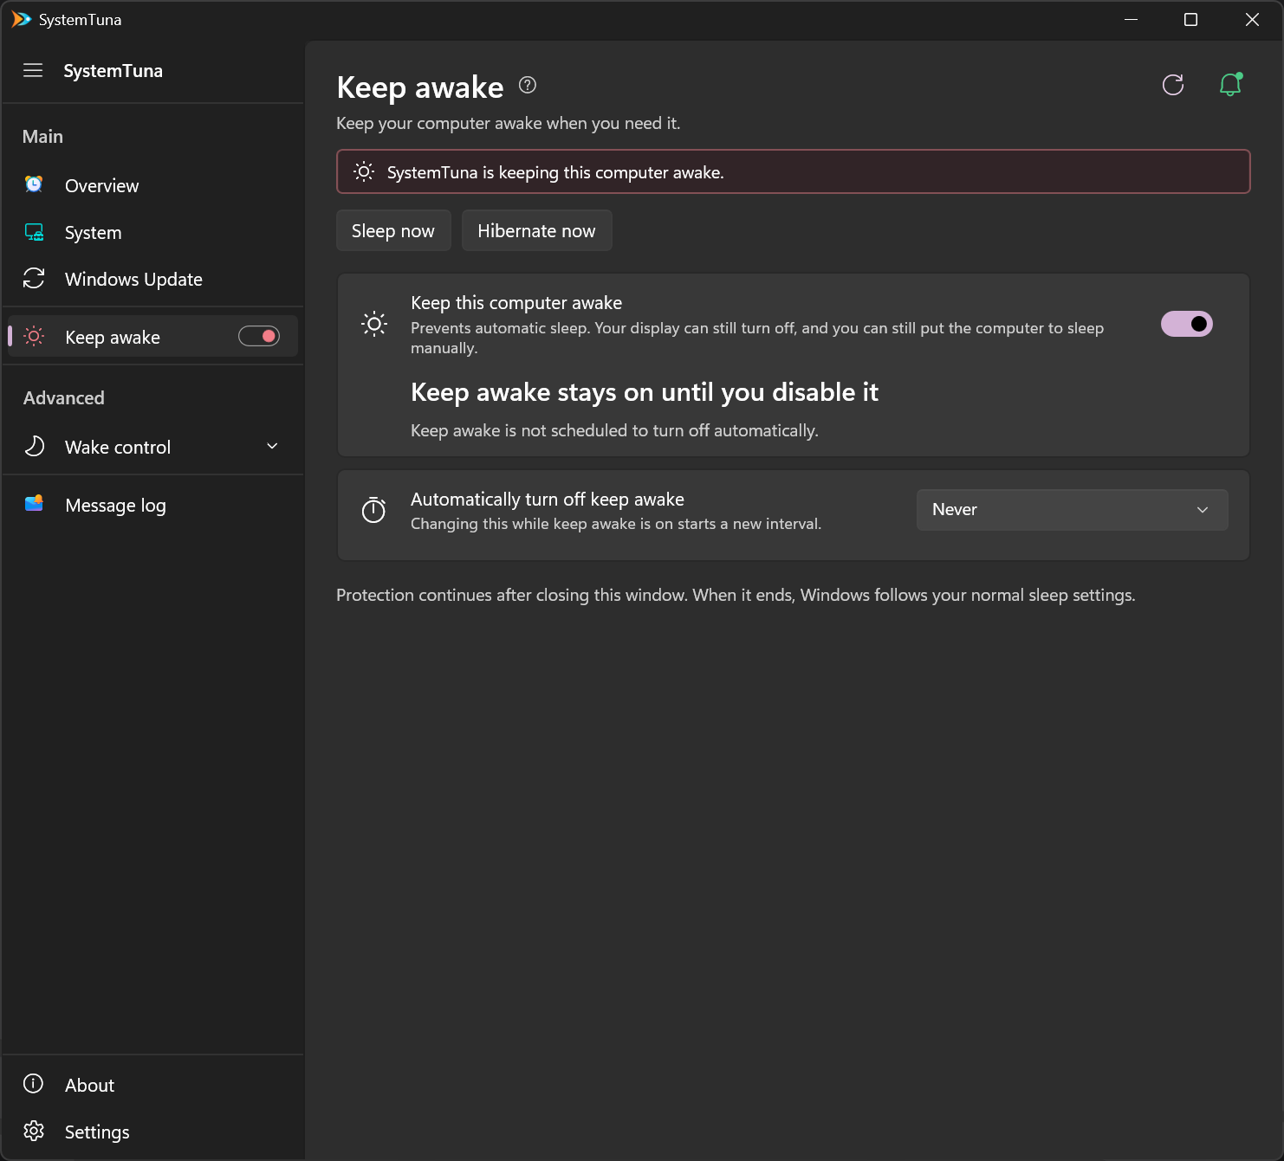
Task: Click the sun icon in the Keep this computer awake card
Action: point(374,324)
